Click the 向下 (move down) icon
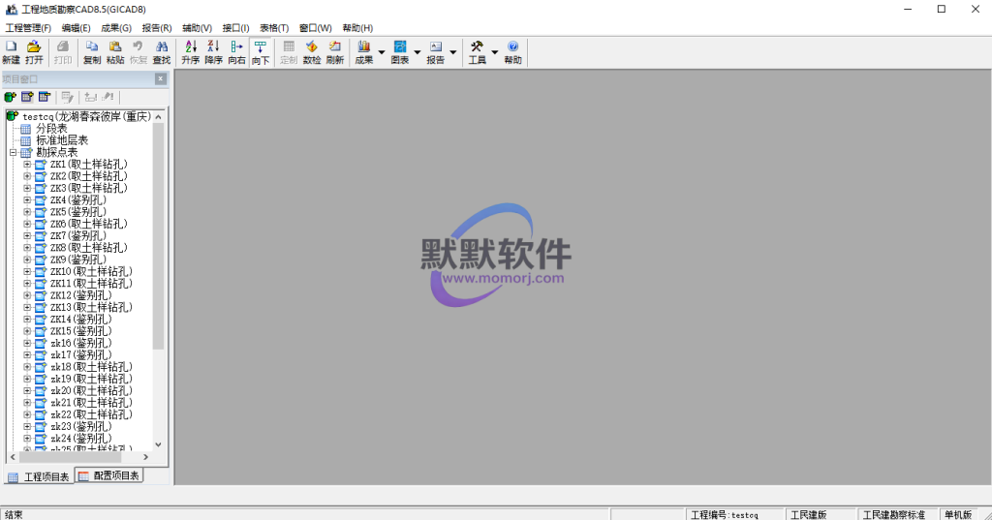992x520 pixels. (260, 52)
